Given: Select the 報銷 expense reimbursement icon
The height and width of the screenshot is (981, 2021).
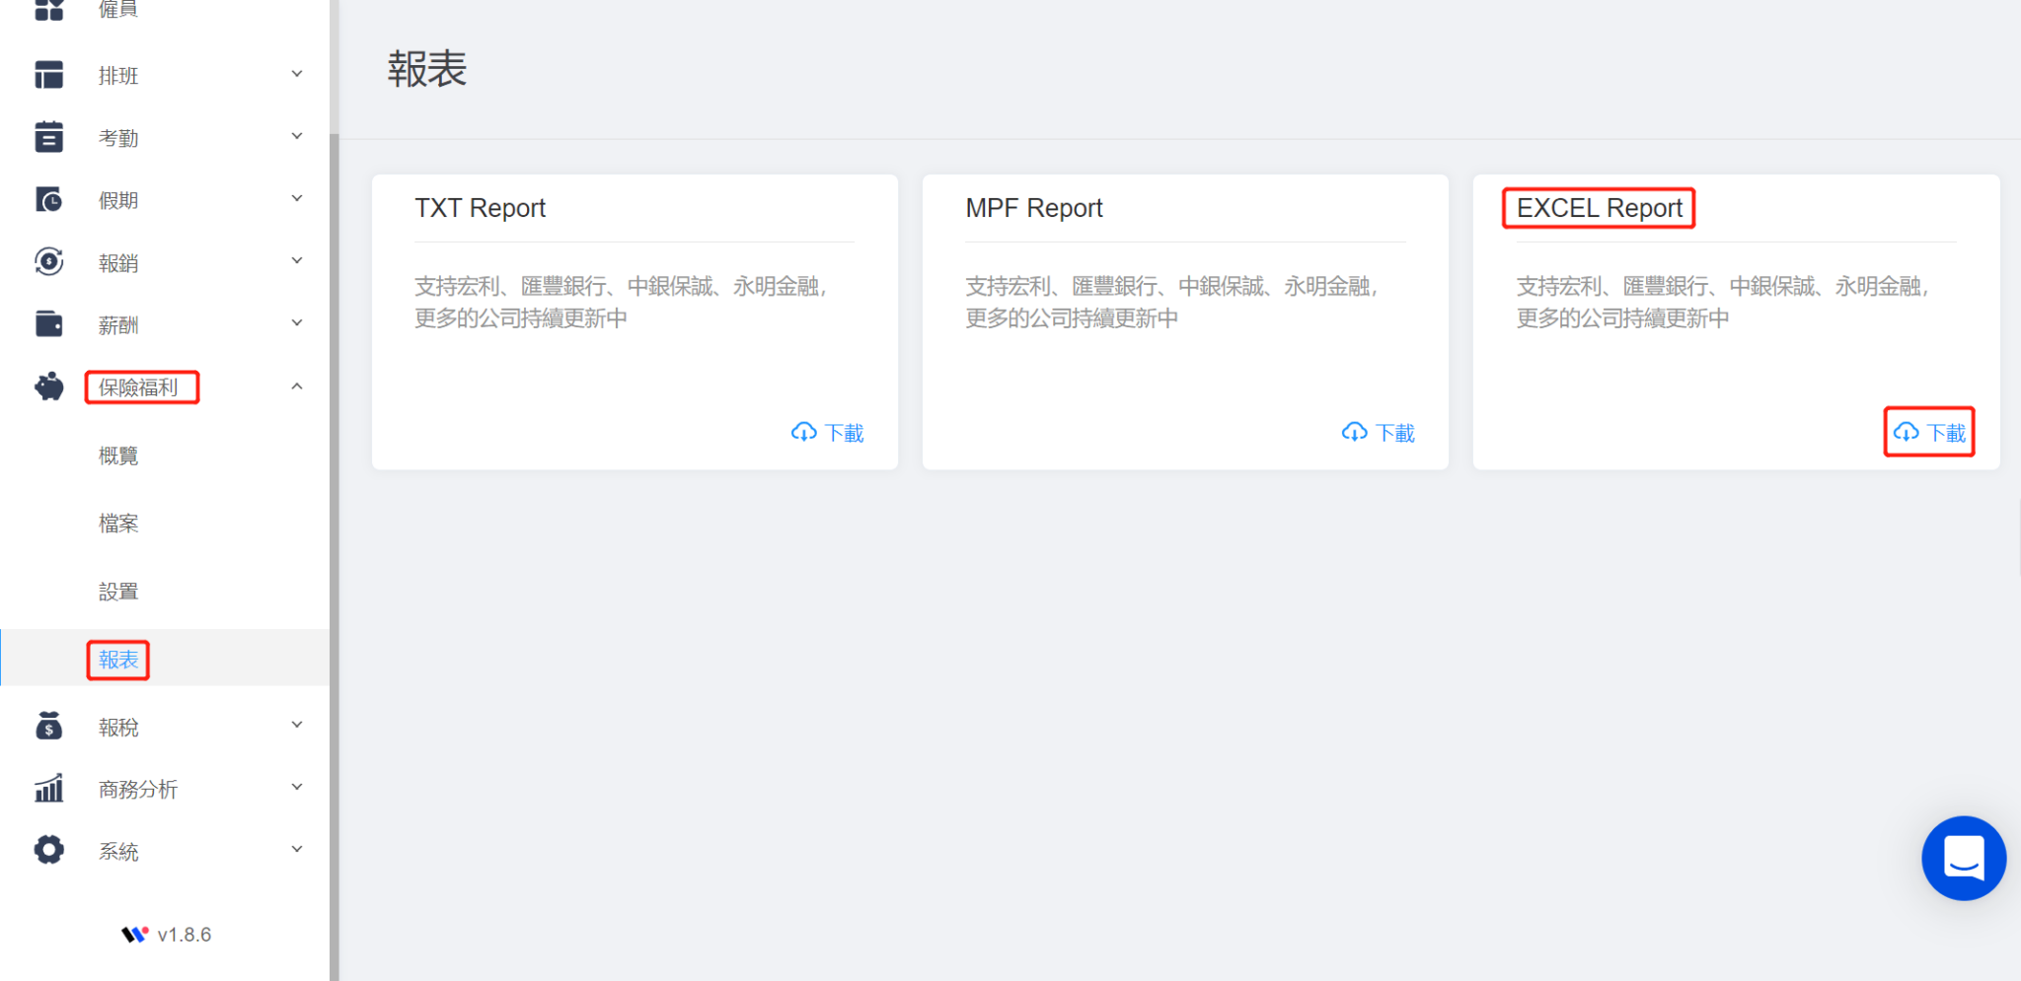Looking at the screenshot, I should [x=48, y=261].
